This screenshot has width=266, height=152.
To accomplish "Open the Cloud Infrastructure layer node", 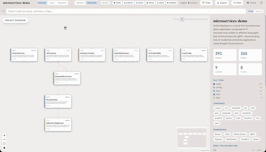I will point(126,55).
